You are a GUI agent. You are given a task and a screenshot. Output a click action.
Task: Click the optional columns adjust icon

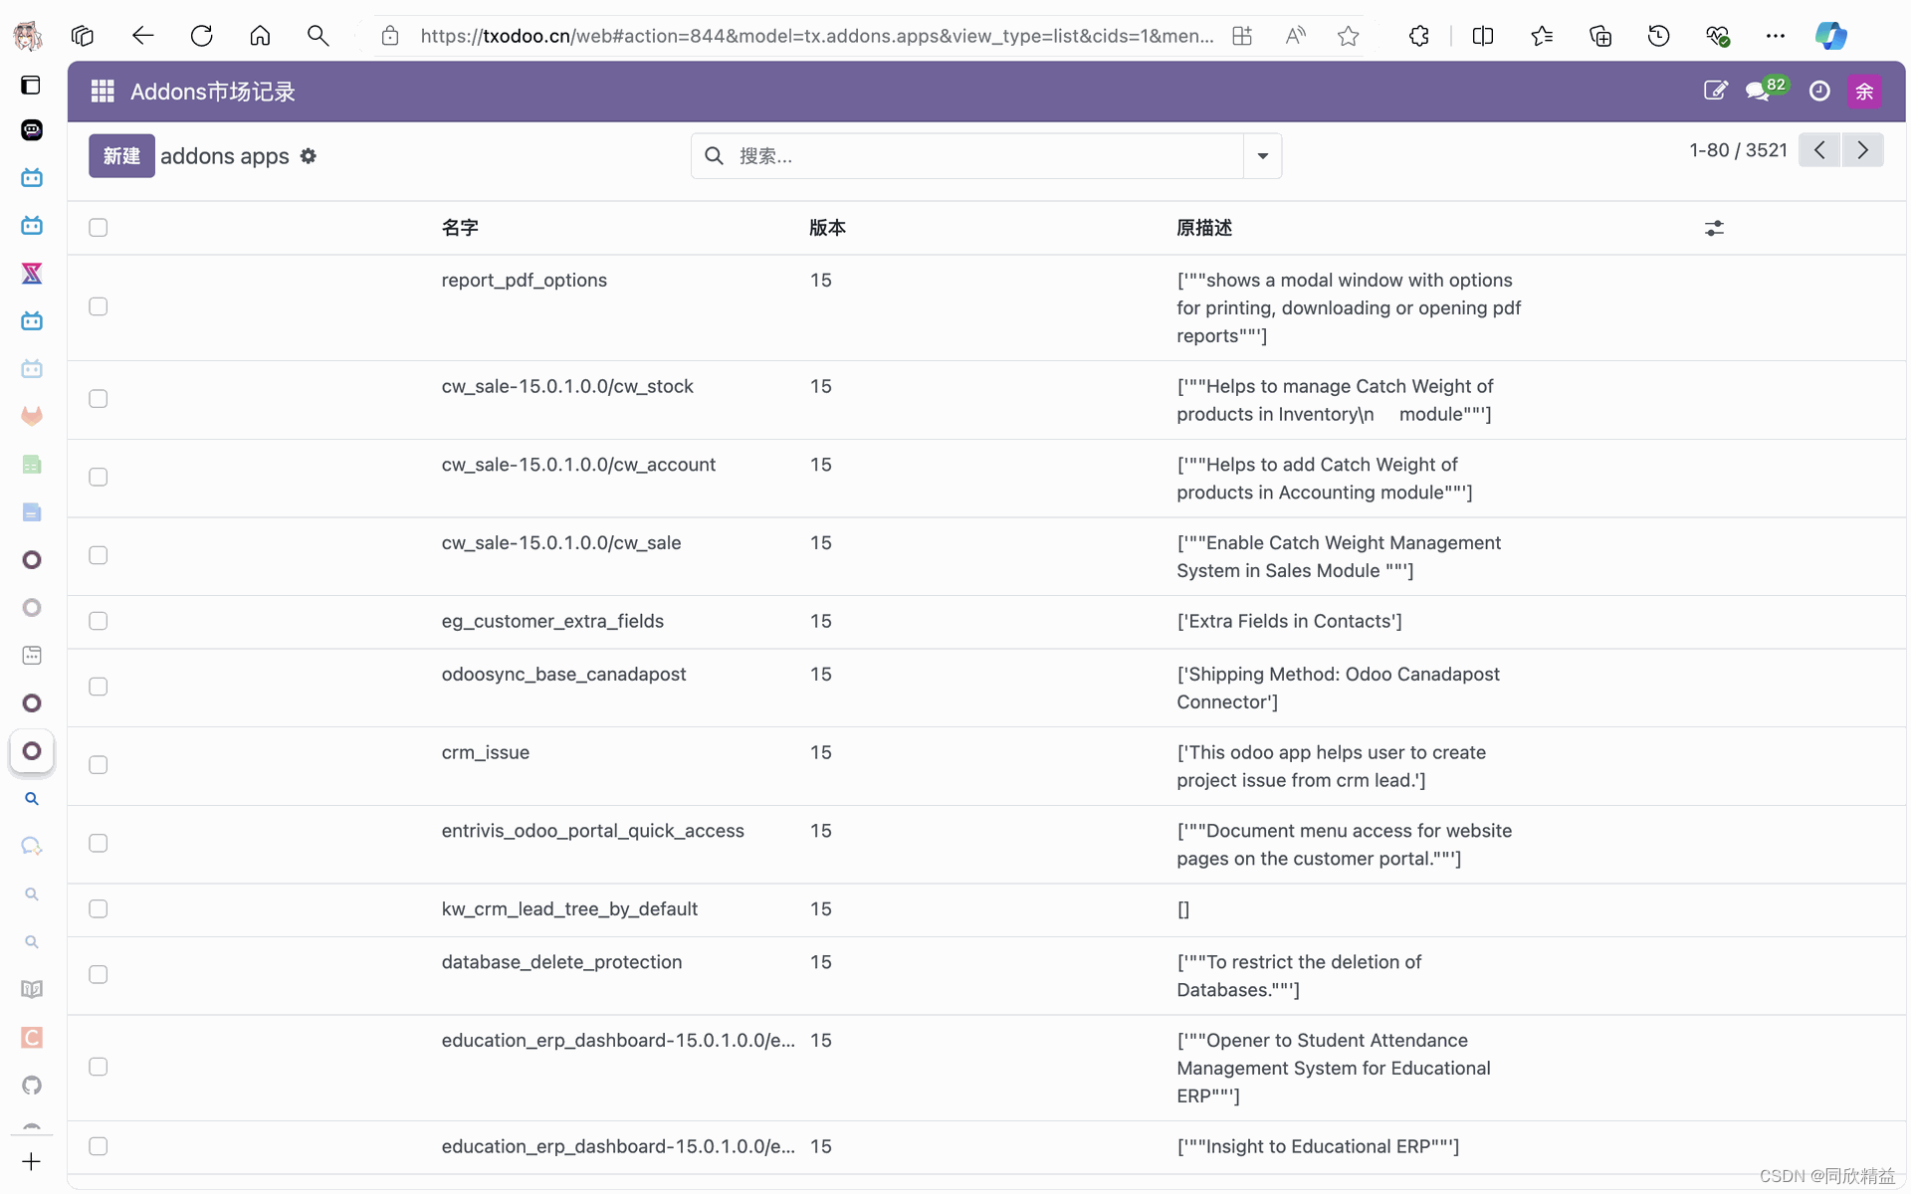(1714, 228)
